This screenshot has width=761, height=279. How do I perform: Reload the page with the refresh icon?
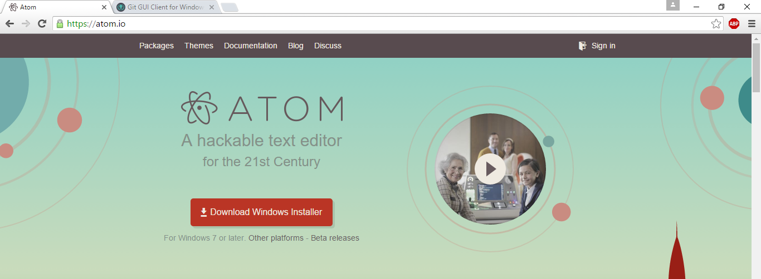pos(42,23)
